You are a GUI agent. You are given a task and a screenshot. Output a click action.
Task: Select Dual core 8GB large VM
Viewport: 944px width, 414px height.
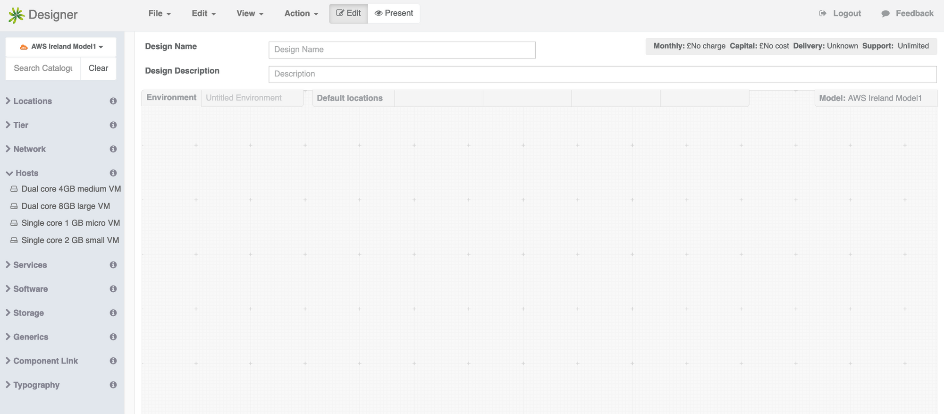[x=66, y=206]
